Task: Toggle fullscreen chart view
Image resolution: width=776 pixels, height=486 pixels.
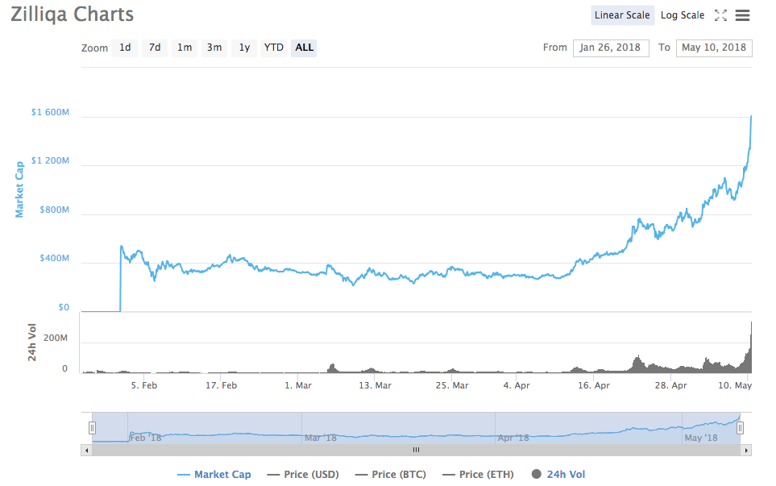Action: [x=720, y=15]
